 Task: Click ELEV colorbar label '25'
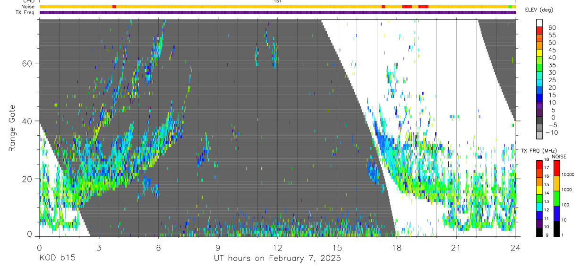pos(552,80)
